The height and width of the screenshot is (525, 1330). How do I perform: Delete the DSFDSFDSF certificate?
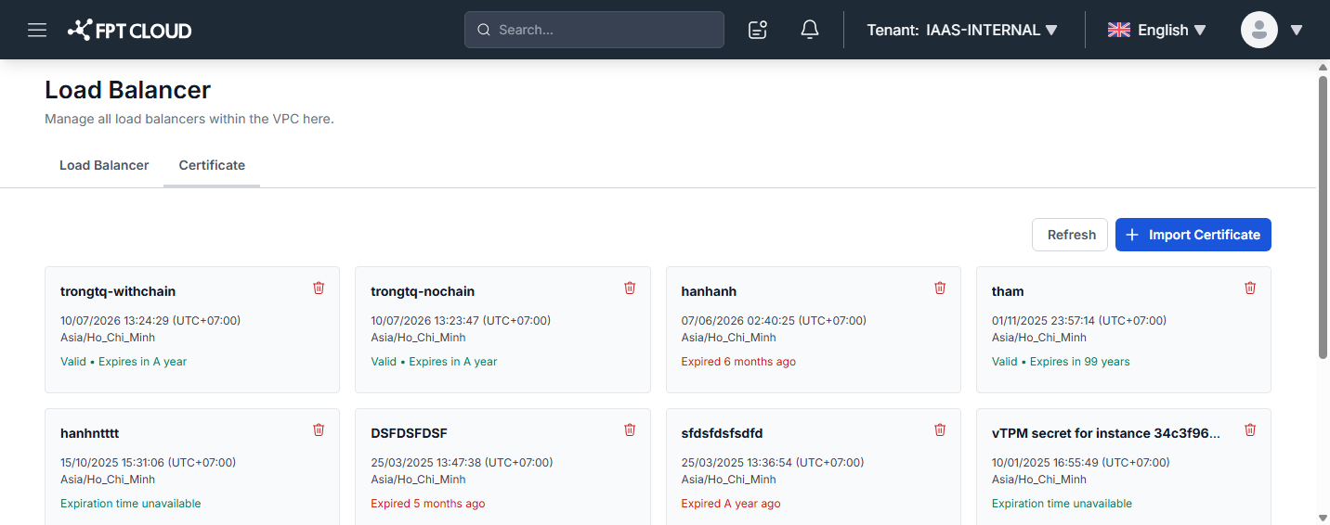(630, 429)
